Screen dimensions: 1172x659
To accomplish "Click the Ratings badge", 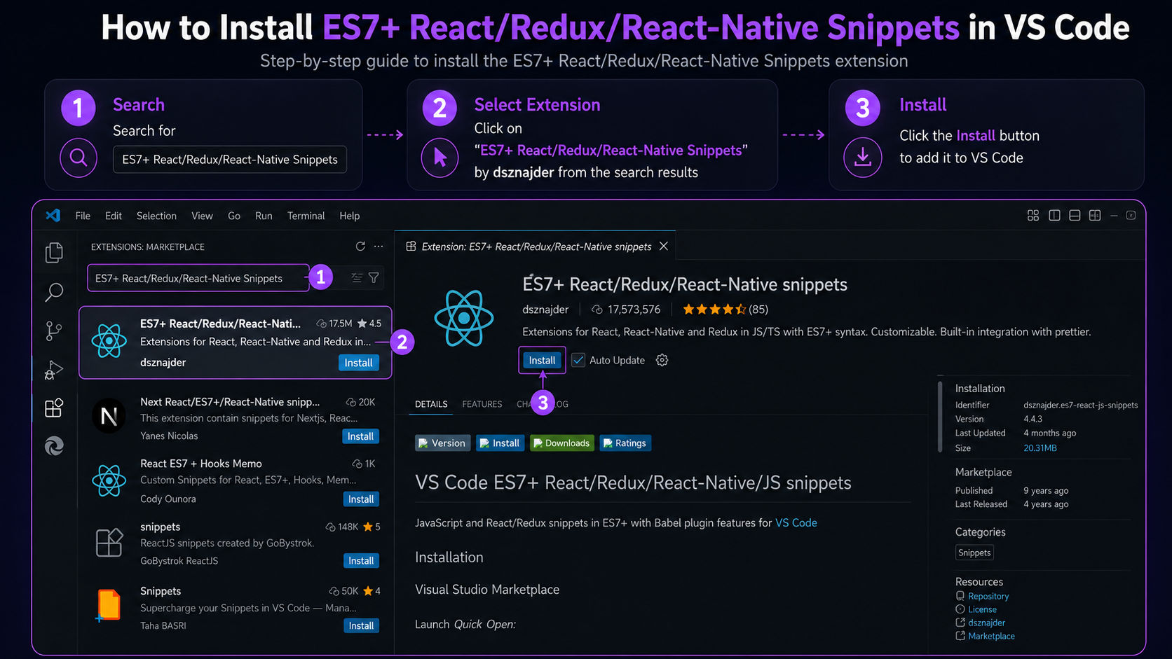I will (625, 443).
